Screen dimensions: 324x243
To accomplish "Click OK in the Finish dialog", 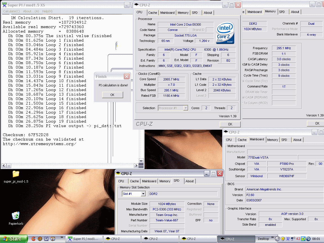I will point(112,94).
